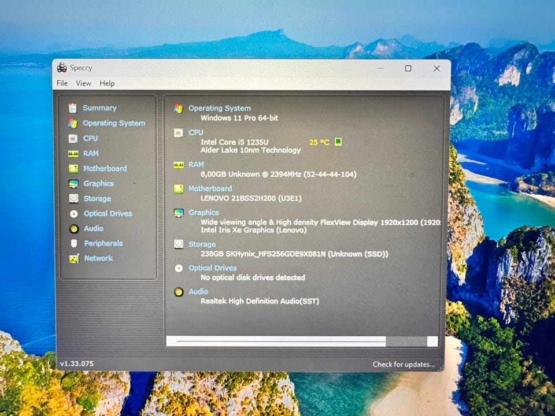Click 'Realtek High Definition Audio(SST)' text

[260, 302]
